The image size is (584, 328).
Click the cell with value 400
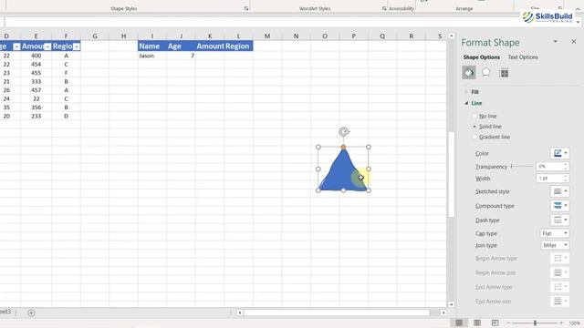click(x=36, y=56)
